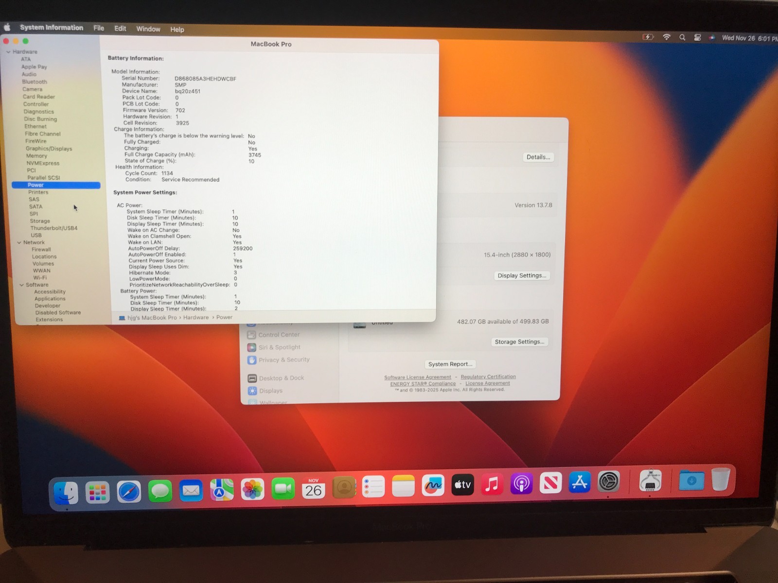Click battery charging status icon
This screenshot has height=583, width=778.
[x=648, y=37]
